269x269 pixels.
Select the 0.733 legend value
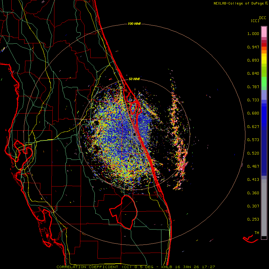253,100
